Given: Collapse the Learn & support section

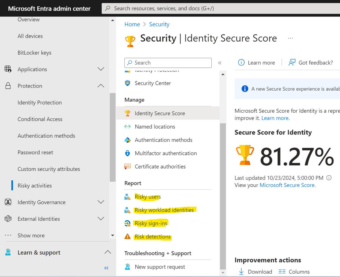Looking at the screenshot, I should [107, 252].
